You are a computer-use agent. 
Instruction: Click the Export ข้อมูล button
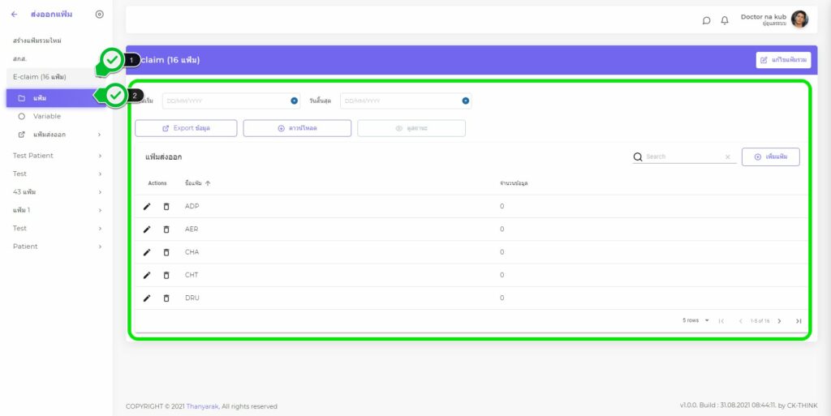pos(186,128)
